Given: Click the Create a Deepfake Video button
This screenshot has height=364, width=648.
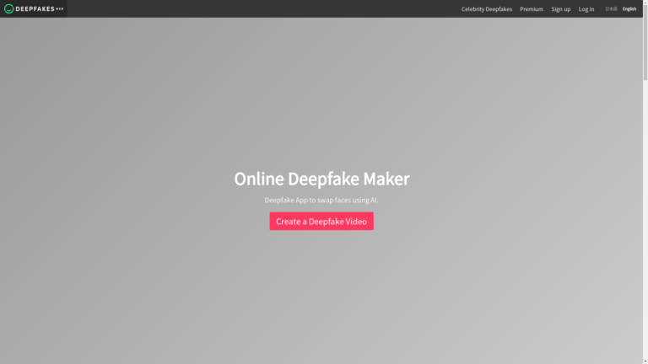Looking at the screenshot, I should [321, 222].
